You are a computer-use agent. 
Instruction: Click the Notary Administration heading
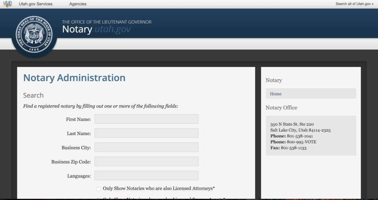click(74, 78)
